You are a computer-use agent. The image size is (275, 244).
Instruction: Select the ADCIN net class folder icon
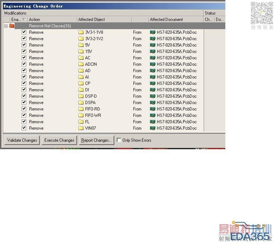point(81,64)
